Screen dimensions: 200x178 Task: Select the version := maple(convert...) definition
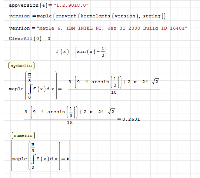(x=87, y=16)
